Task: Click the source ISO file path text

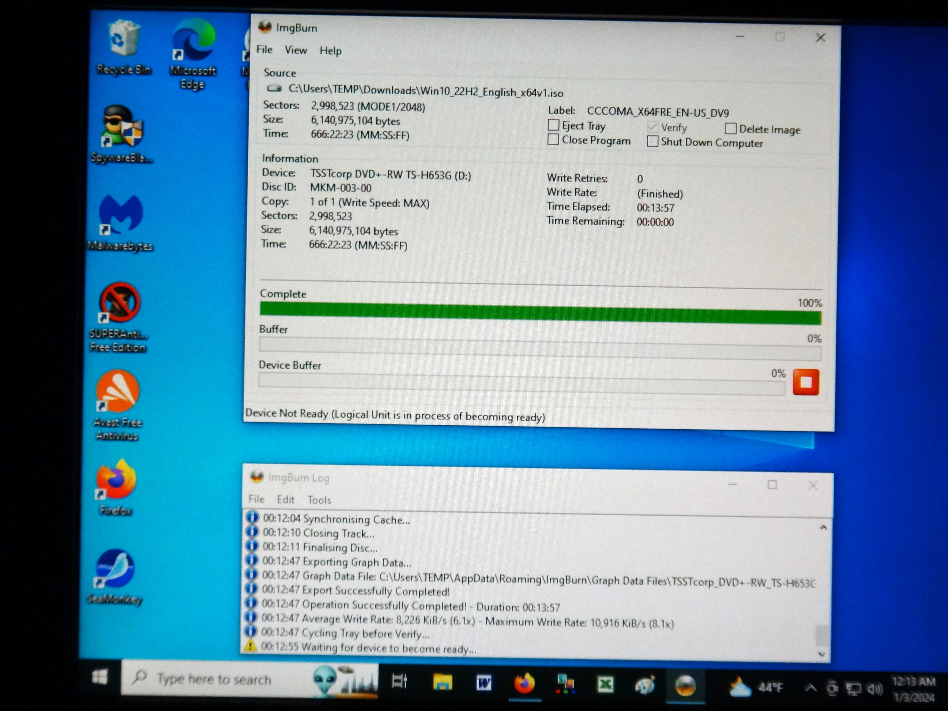Action: [426, 91]
